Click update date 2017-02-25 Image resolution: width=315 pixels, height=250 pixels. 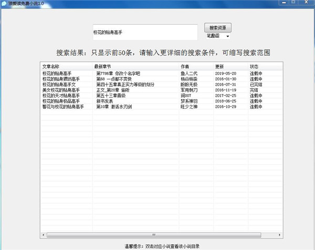(226, 96)
